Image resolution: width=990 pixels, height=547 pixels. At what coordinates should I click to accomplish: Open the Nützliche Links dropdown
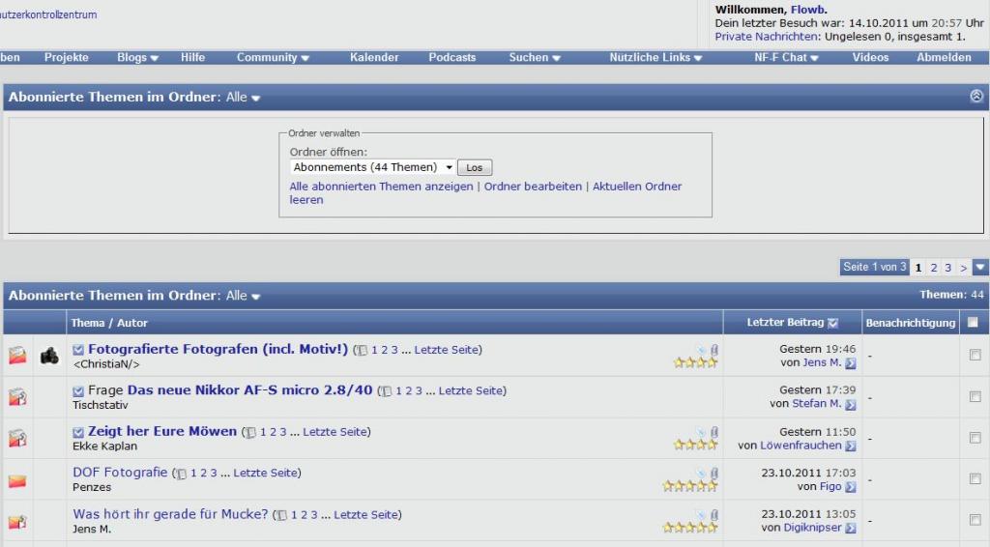[x=655, y=57]
